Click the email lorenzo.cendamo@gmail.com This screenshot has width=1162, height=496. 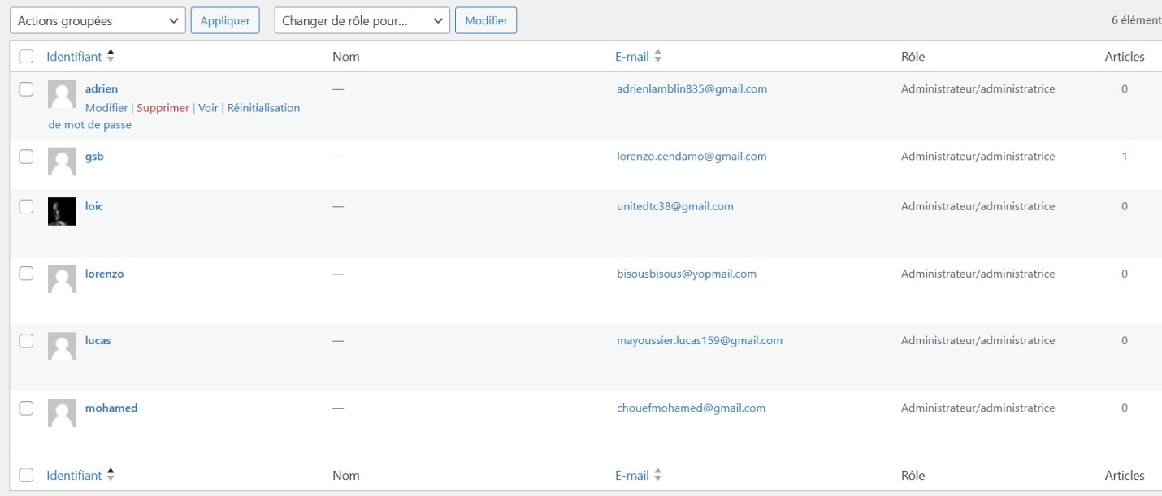coord(692,156)
